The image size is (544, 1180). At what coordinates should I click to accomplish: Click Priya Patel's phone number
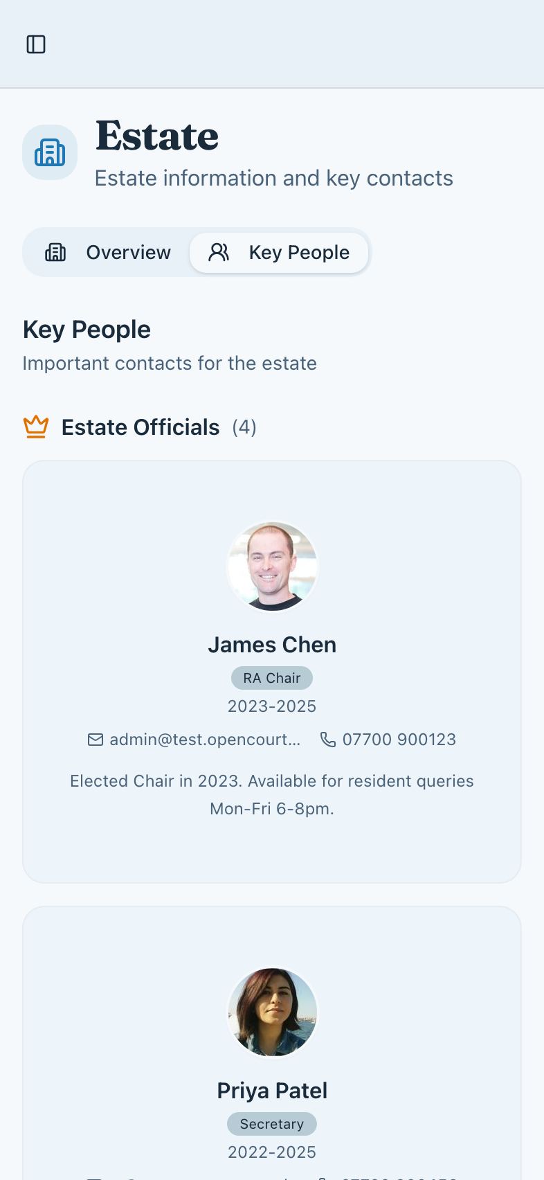pos(401,1177)
